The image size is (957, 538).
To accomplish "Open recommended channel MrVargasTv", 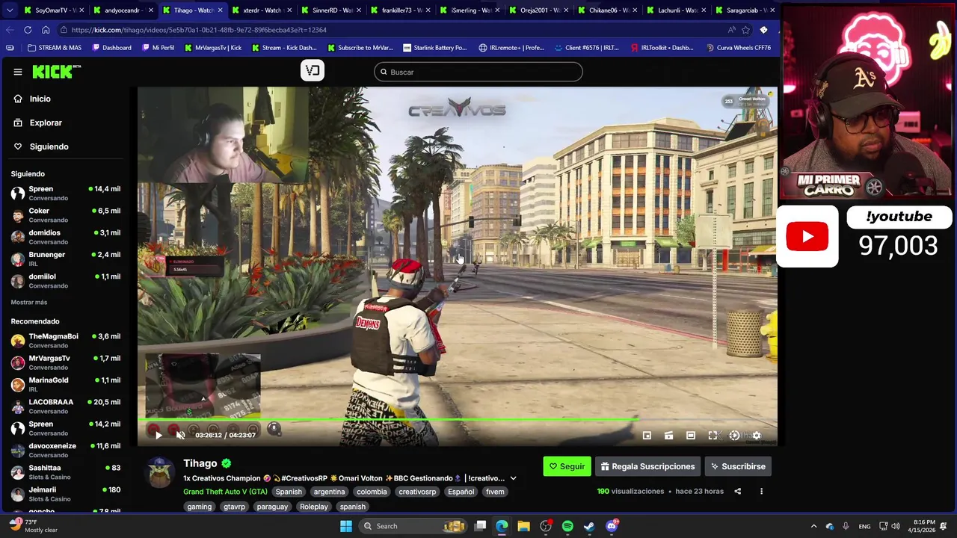I will pos(66,362).
